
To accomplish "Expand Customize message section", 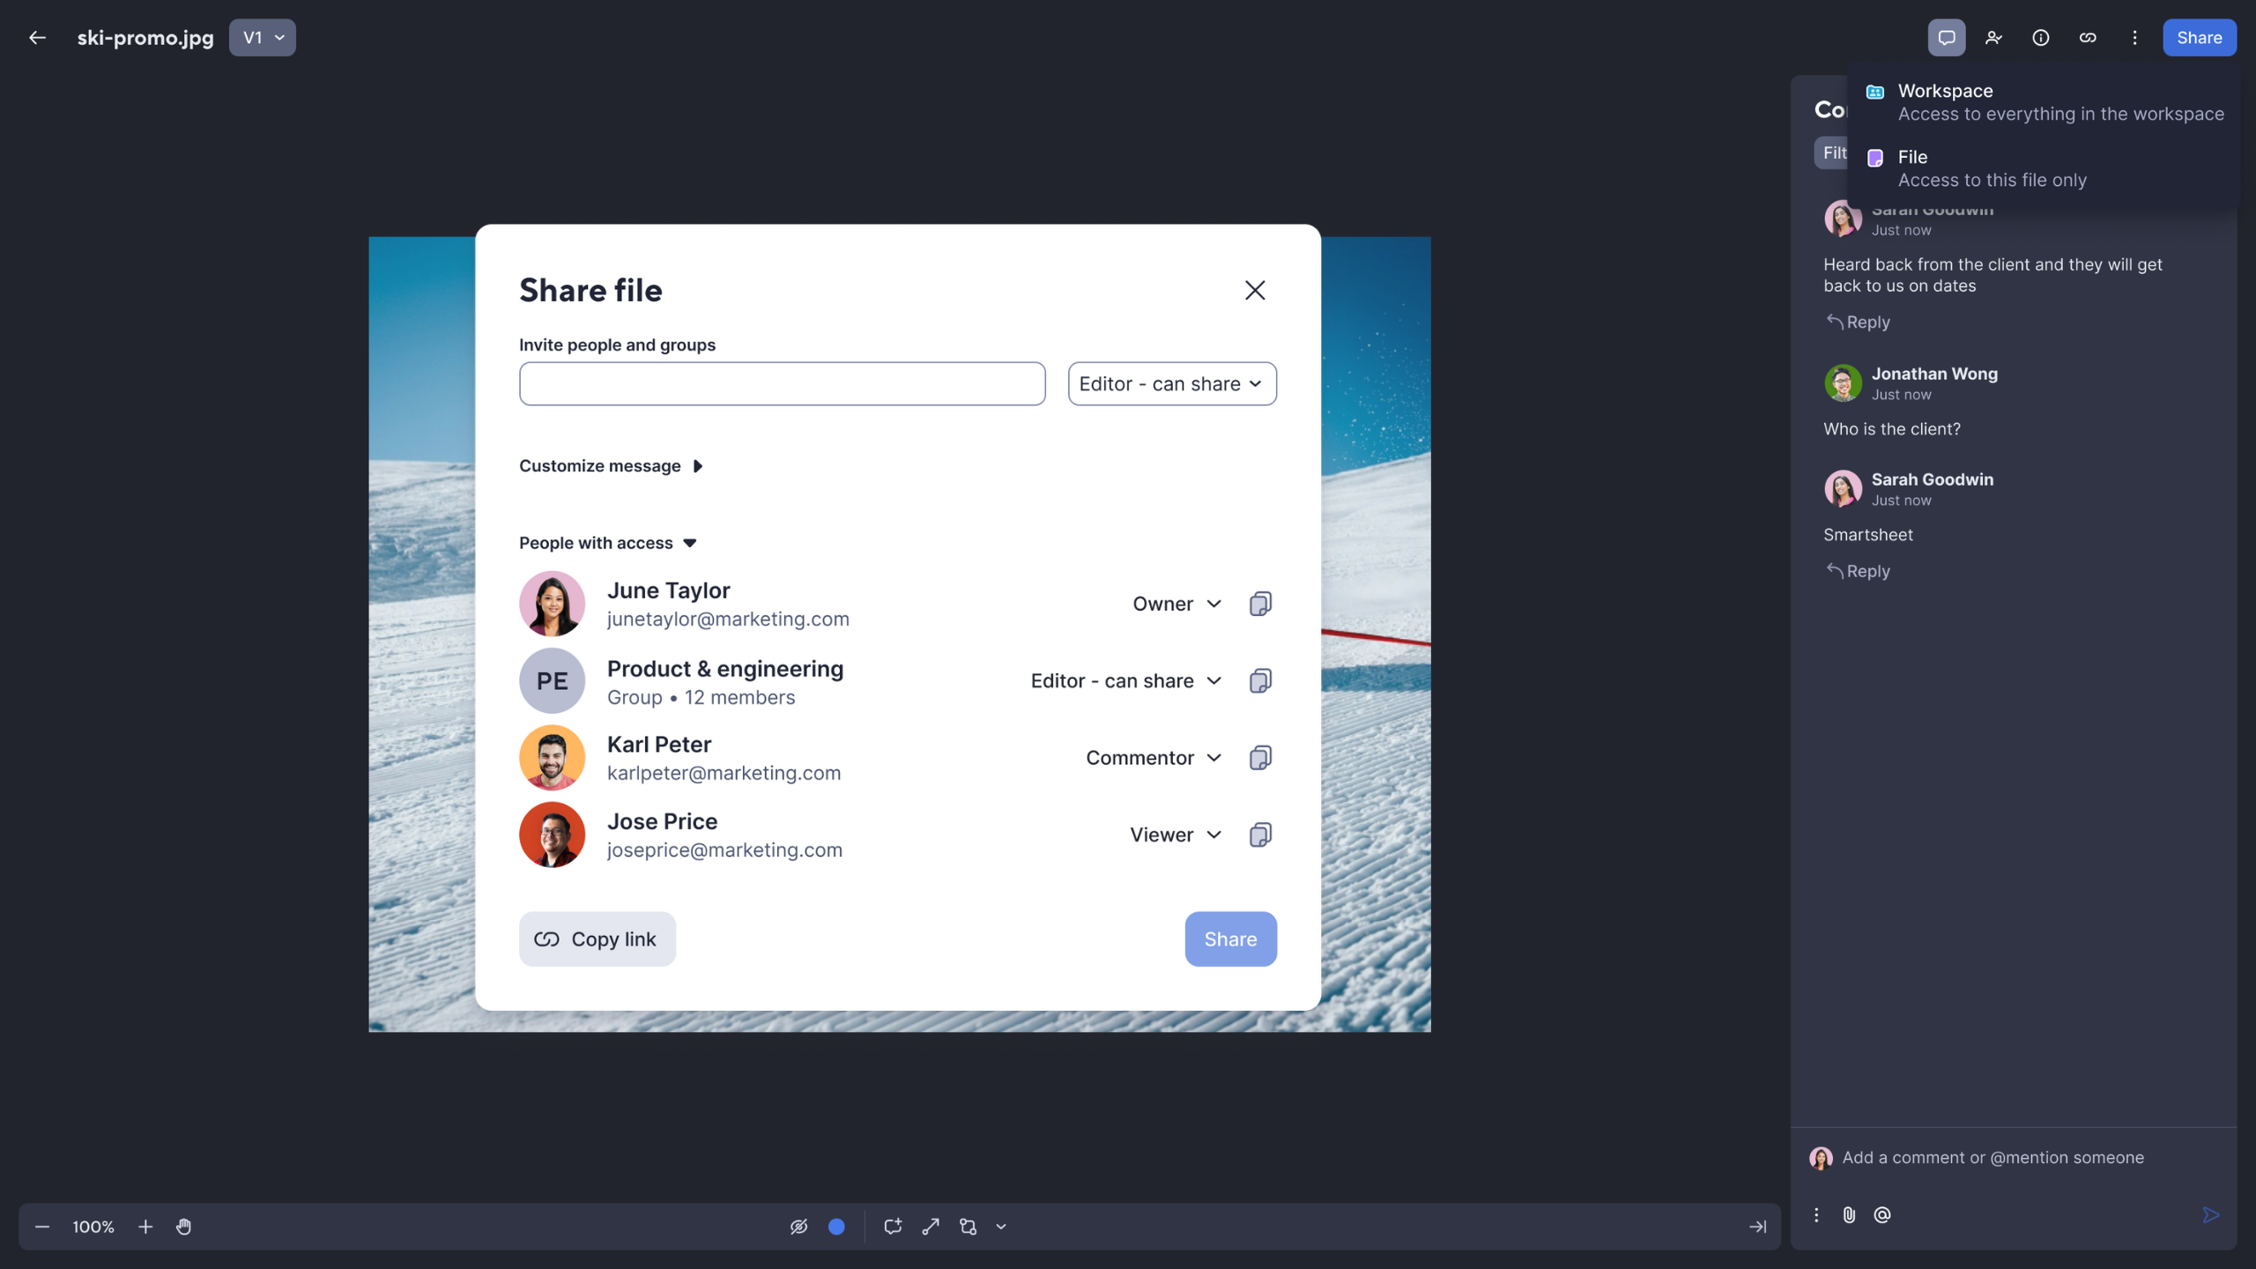I will [611, 465].
